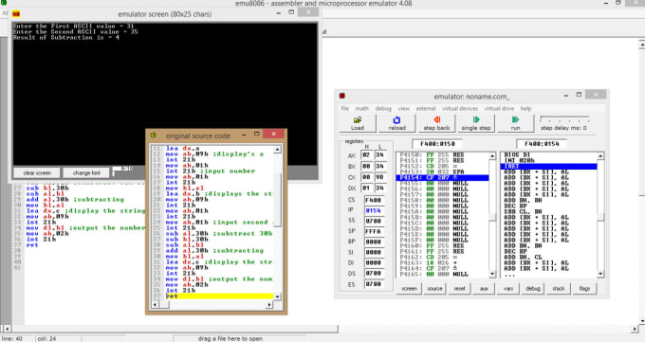
Task: Open the math menu
Action: tap(361, 109)
